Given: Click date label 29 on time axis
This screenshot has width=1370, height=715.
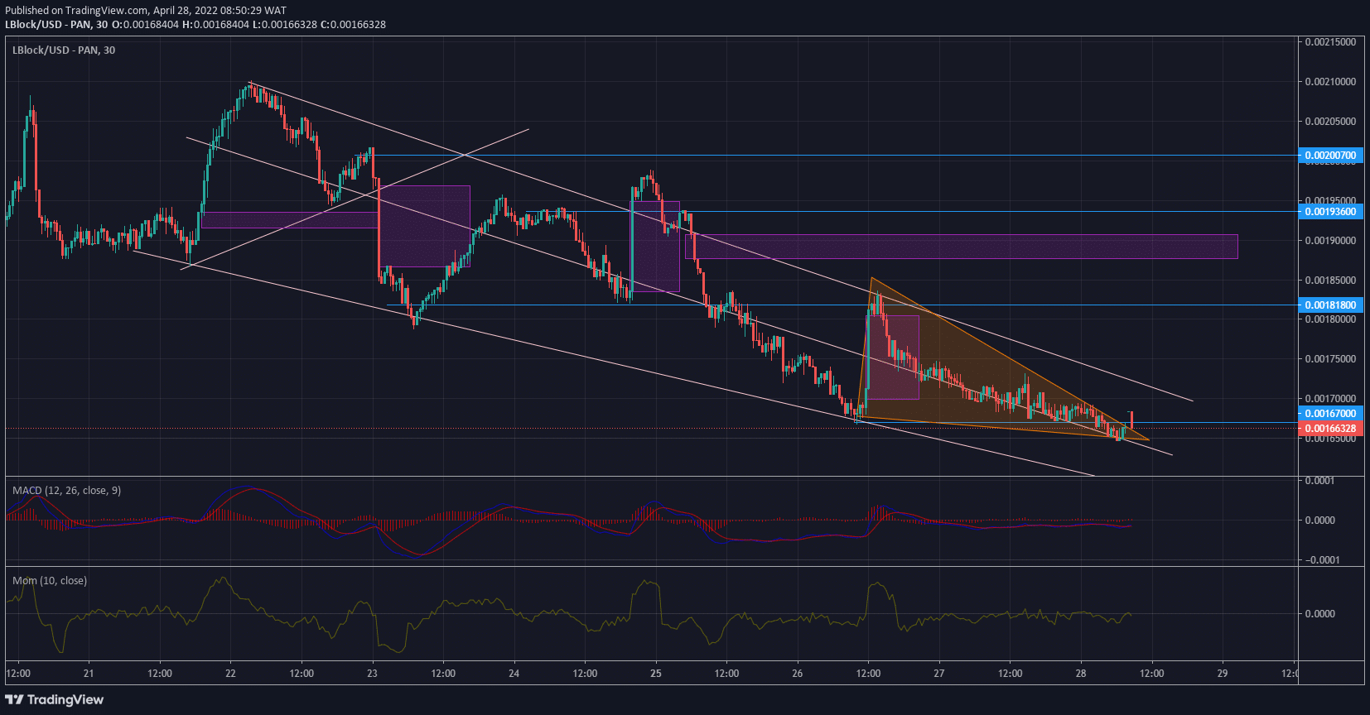Looking at the screenshot, I should pos(1223,674).
